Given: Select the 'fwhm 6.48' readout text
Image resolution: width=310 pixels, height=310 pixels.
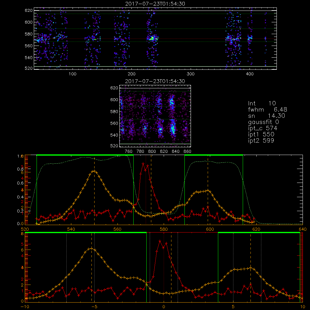Looking at the screenshot, I should (268, 109).
